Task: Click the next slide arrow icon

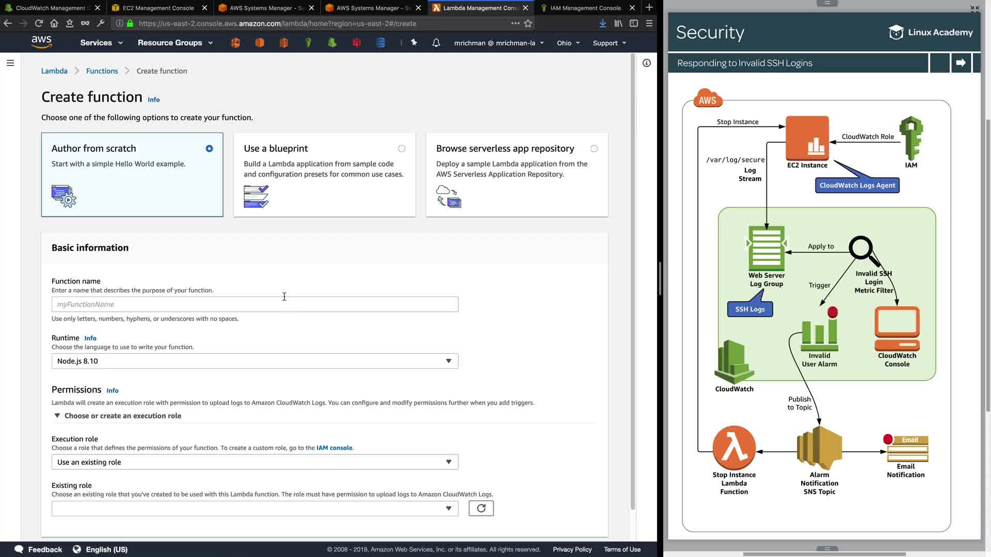Action: [961, 63]
